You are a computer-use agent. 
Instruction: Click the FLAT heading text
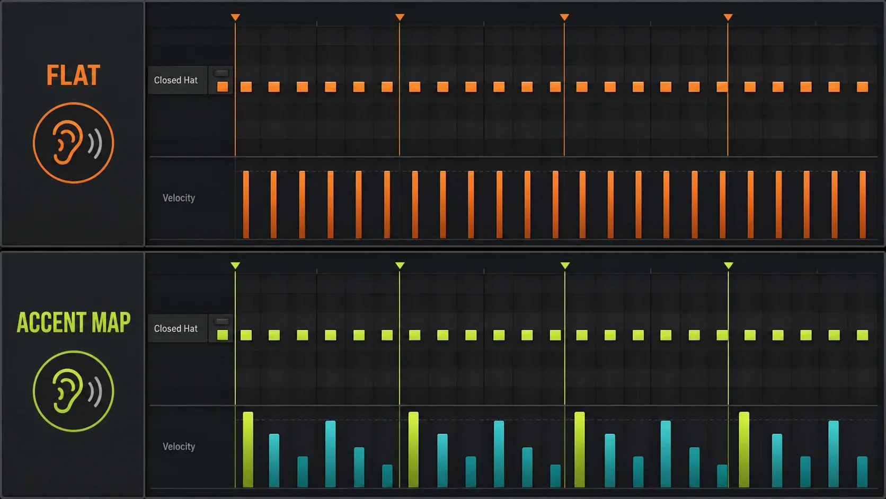73,75
